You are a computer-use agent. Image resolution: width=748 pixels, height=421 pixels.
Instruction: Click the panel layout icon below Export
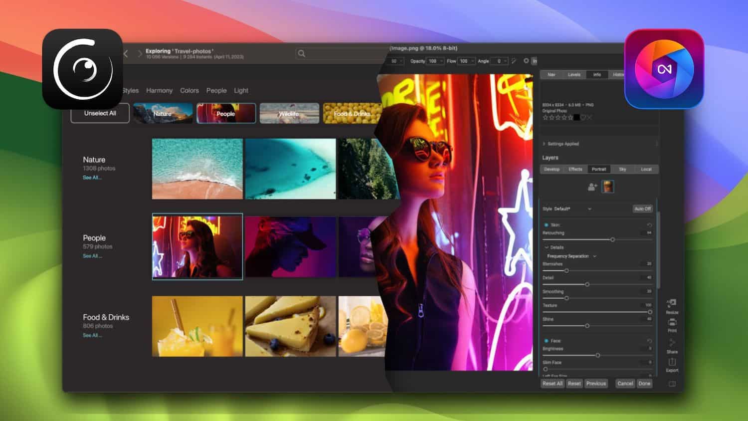pyautogui.click(x=672, y=384)
